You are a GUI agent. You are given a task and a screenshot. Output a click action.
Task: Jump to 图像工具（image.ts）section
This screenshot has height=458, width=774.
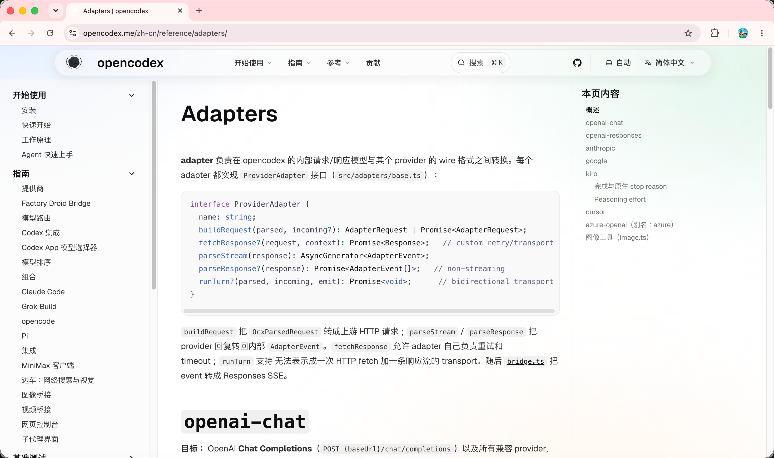pyautogui.click(x=617, y=237)
